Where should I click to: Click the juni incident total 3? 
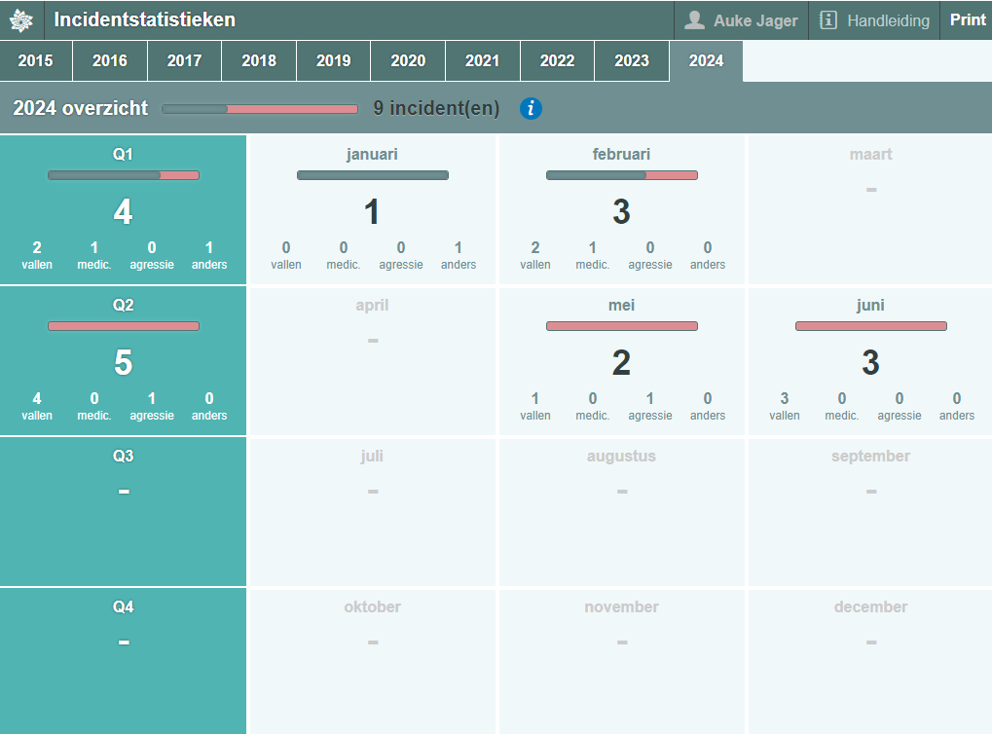point(870,363)
